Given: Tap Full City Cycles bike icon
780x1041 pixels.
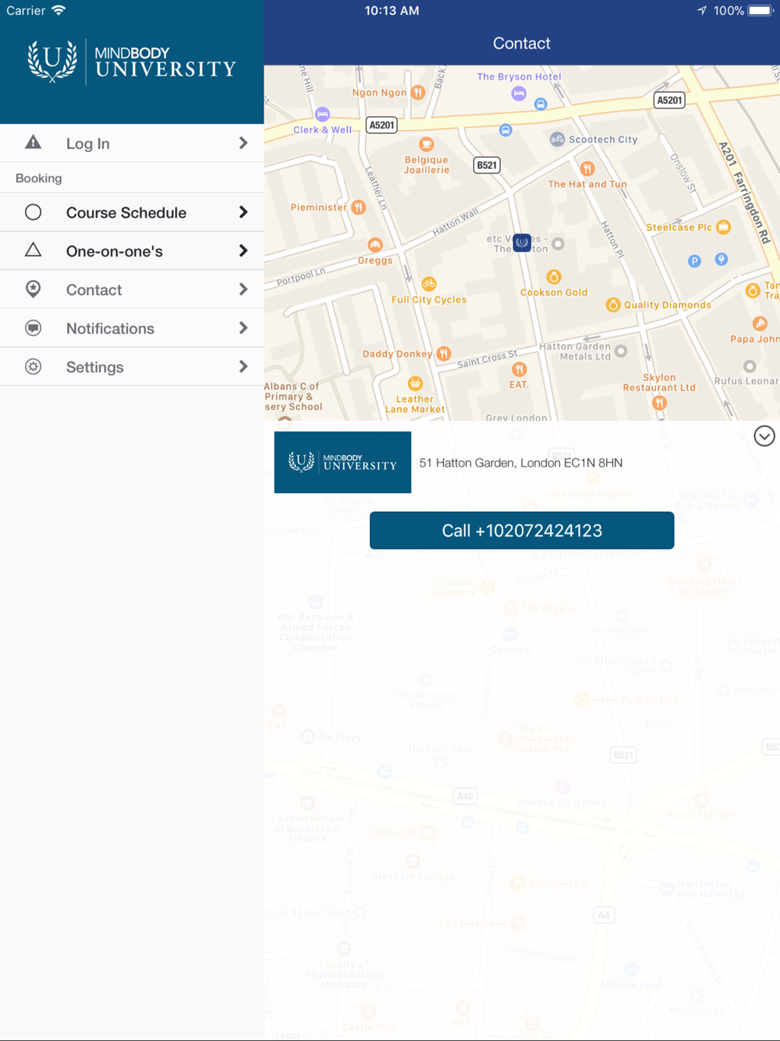Looking at the screenshot, I should 429,284.
